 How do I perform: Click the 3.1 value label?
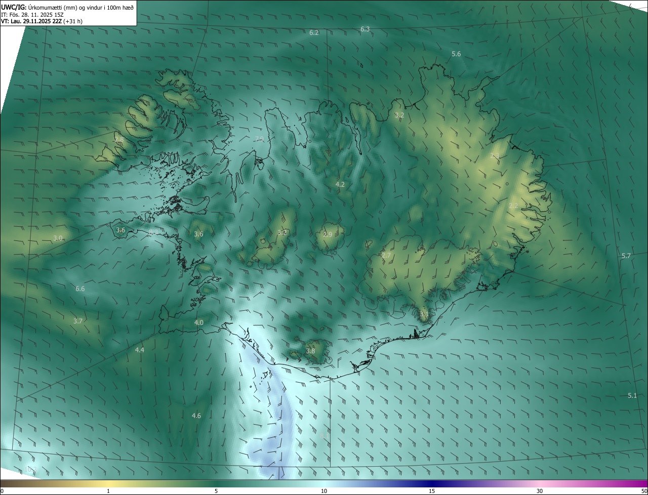click(424, 314)
